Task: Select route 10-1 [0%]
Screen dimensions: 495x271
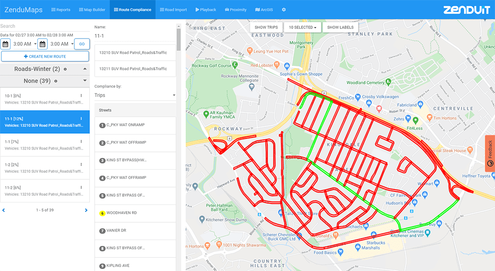Action: click(45, 99)
